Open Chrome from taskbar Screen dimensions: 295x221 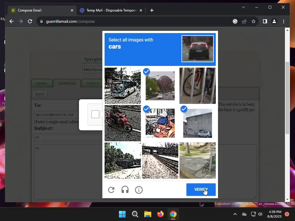tap(173, 214)
